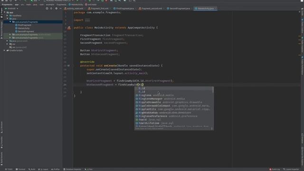
Task: Select SecondFragment in project tree
Action: click(26, 31)
